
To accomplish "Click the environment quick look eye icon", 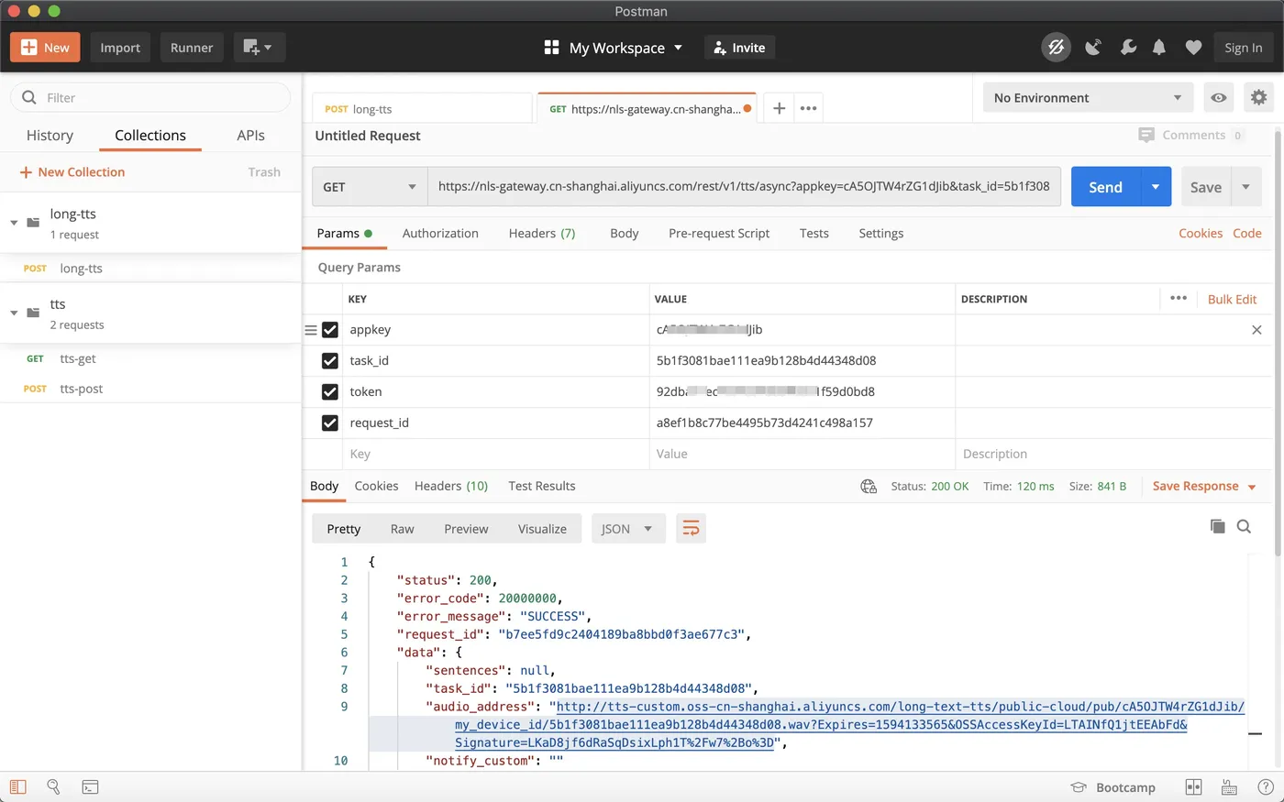I will tap(1219, 97).
